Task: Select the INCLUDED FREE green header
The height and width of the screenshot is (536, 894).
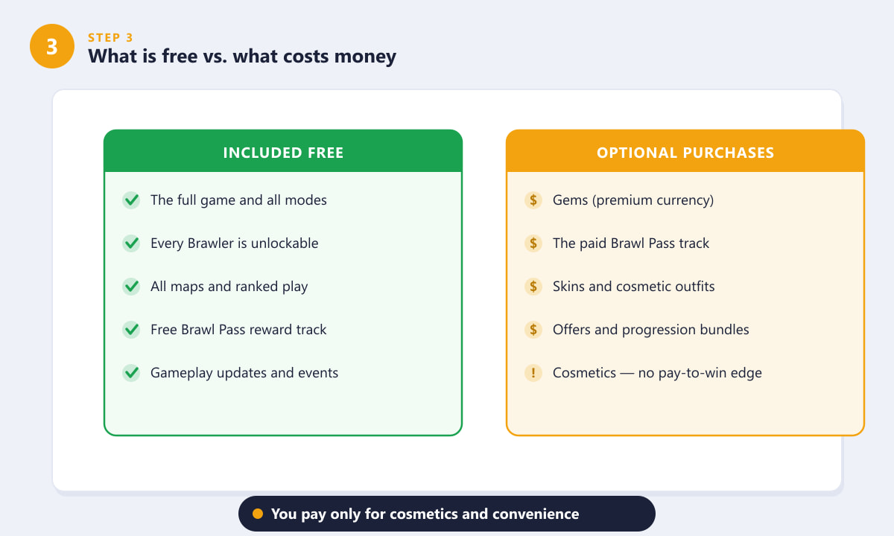Action: click(x=283, y=152)
